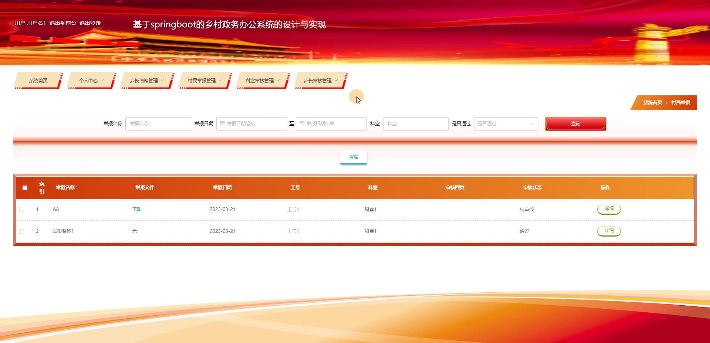Check the checkbox for row 举报名称1
Viewport: 710px width, 343px height.
(x=22, y=231)
